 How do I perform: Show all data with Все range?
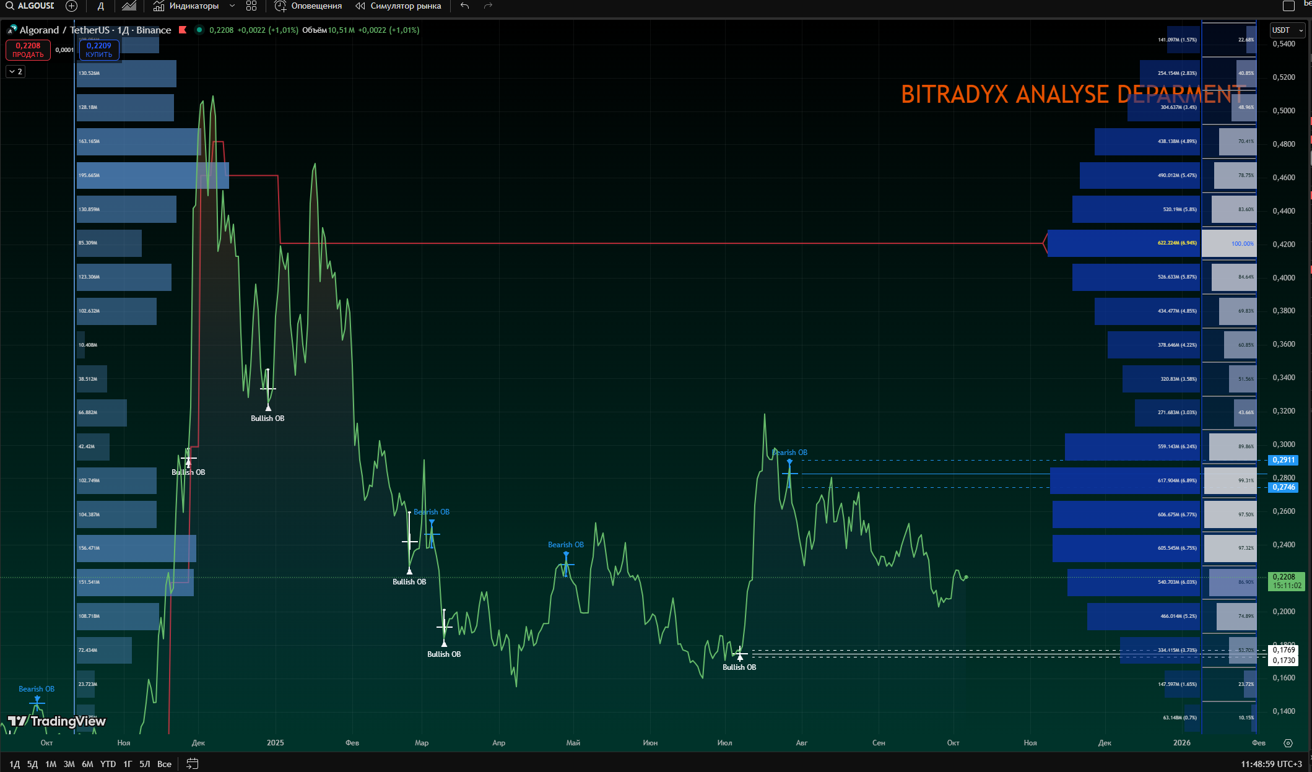pyautogui.click(x=164, y=764)
